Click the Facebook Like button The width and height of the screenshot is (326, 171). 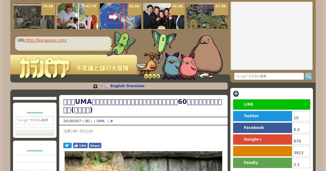coord(80,145)
